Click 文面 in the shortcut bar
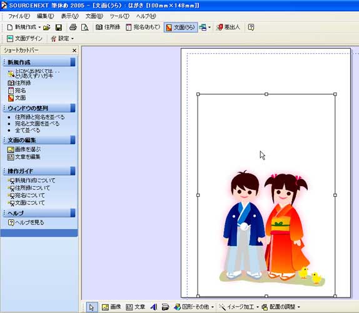The image size is (359, 313). point(20,98)
